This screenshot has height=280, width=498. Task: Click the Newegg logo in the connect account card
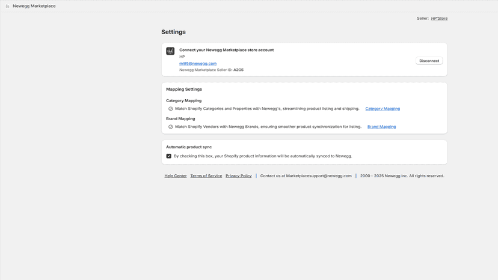click(170, 51)
